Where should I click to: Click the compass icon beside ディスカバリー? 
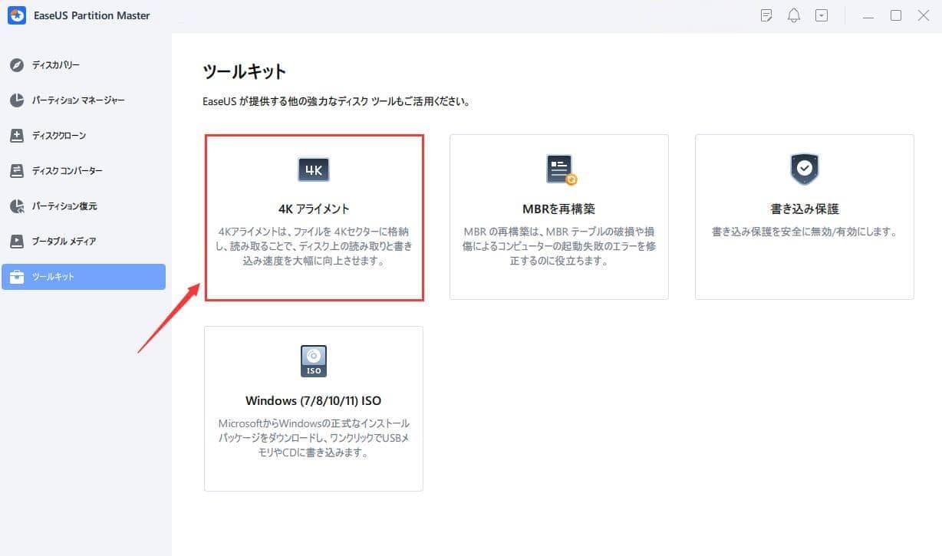17,65
